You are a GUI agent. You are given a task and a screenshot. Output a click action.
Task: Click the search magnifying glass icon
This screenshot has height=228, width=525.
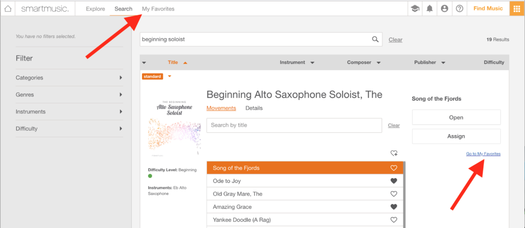375,39
